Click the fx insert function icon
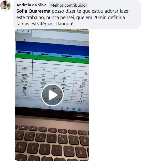The image size is (151, 162). pyautogui.click(x=28, y=31)
